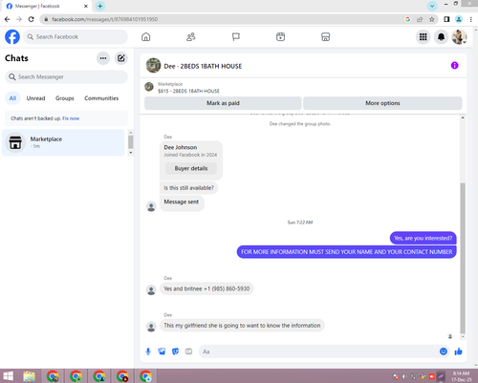This screenshot has height=383, width=478.
Task: Open a new browser tab with plus
Action: [100, 6]
